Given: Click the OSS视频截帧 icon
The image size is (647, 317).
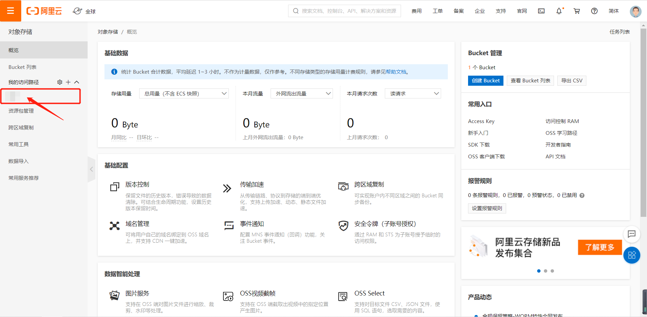Looking at the screenshot, I should click(228, 296).
